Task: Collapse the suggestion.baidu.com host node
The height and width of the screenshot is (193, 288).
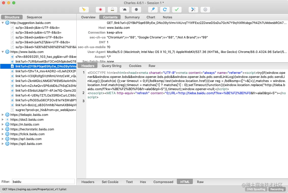Action: coord(3,23)
